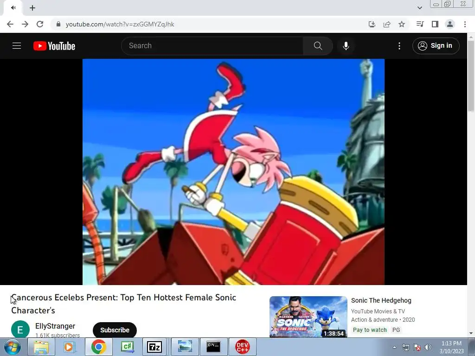The height and width of the screenshot is (356, 475).
Task: Click the page vertical scrollbar thumb
Action: (x=471, y=76)
